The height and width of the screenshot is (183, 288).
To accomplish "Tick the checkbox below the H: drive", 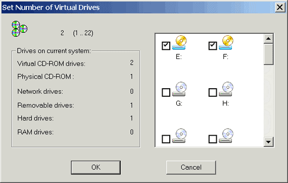I will click(213, 139).
